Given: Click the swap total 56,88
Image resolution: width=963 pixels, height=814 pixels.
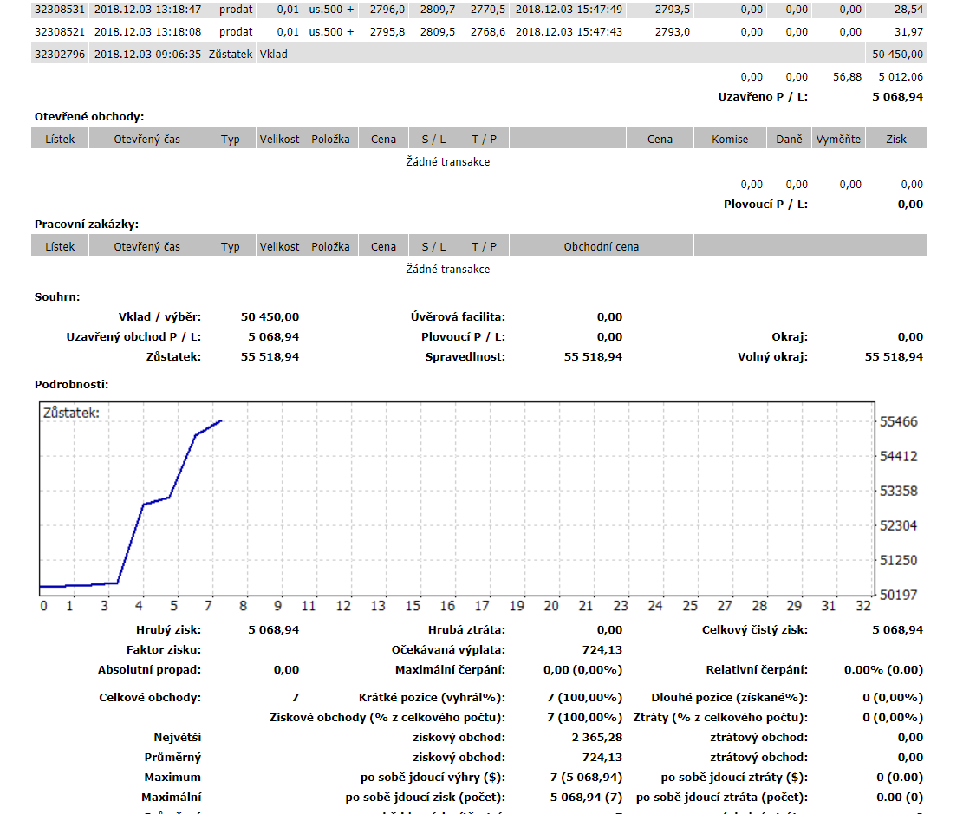Looking at the screenshot, I should click(x=847, y=77).
